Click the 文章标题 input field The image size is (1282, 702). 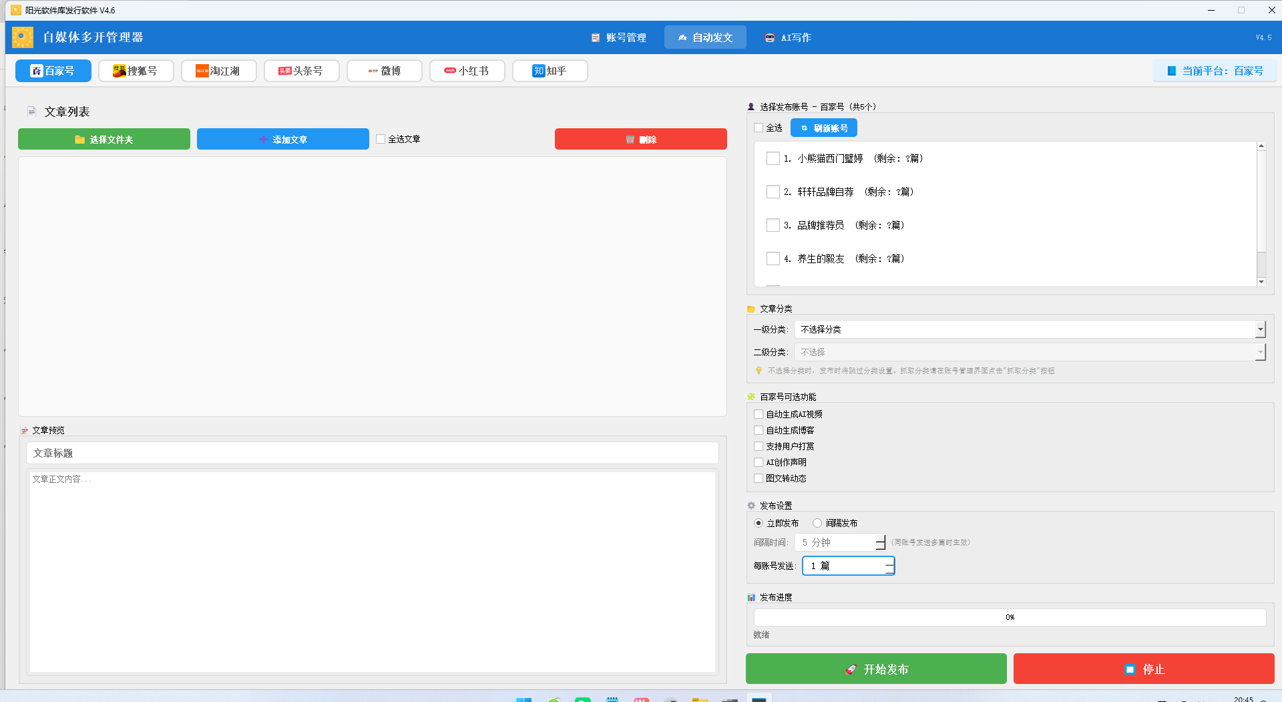tap(373, 453)
